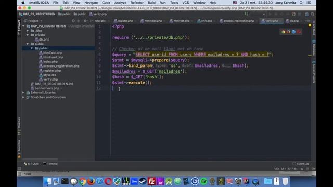Open Android Studio from the dock

pyautogui.click(x=169, y=181)
